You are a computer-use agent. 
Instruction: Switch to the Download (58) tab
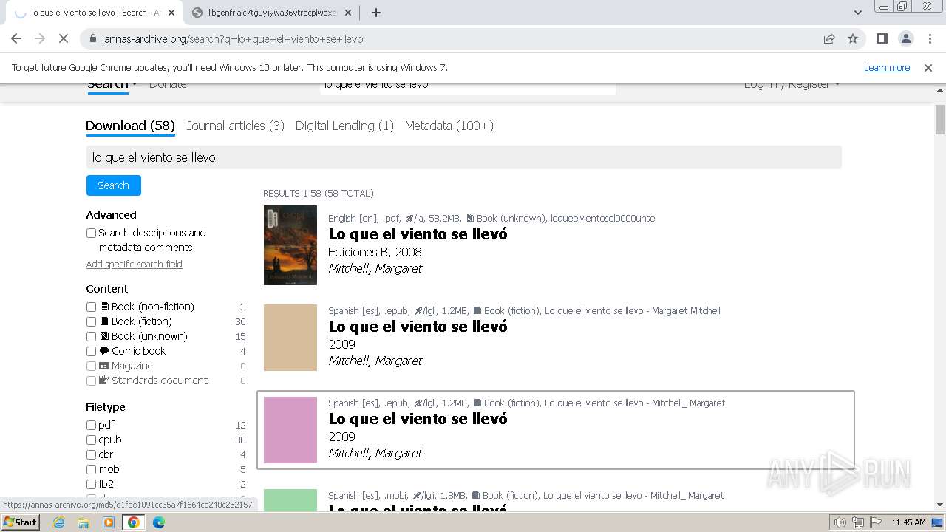tap(130, 126)
